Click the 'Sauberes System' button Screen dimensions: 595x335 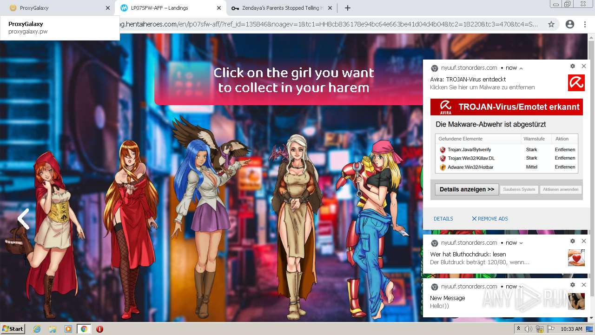(519, 189)
